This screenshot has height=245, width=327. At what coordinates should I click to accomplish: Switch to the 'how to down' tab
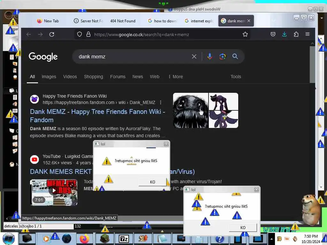tap(162, 21)
